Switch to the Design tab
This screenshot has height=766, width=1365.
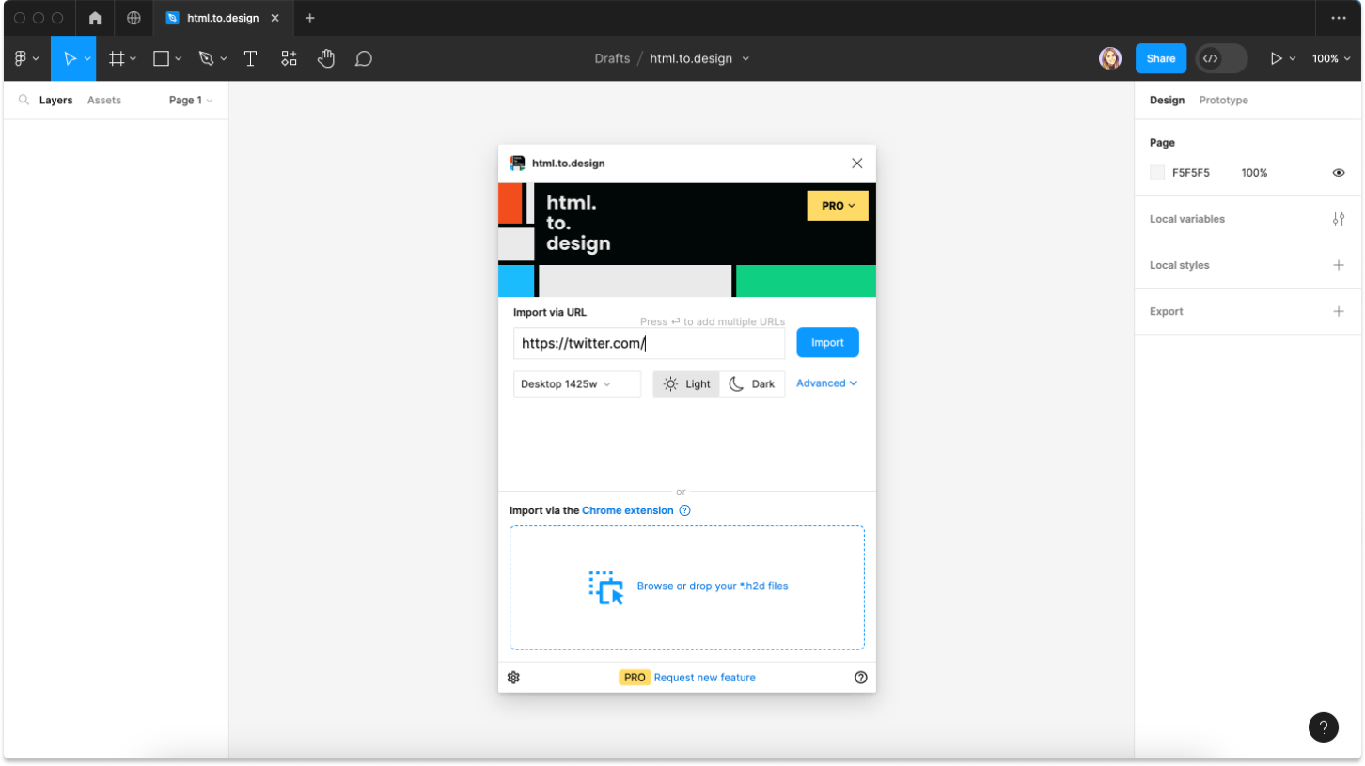[x=1167, y=100]
